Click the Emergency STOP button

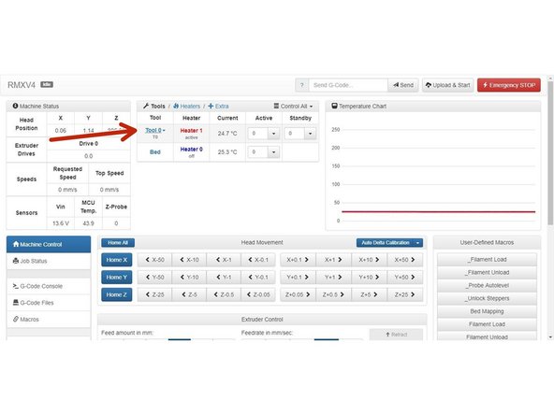click(x=509, y=85)
